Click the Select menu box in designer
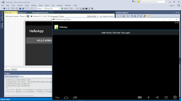 (92, 16)
